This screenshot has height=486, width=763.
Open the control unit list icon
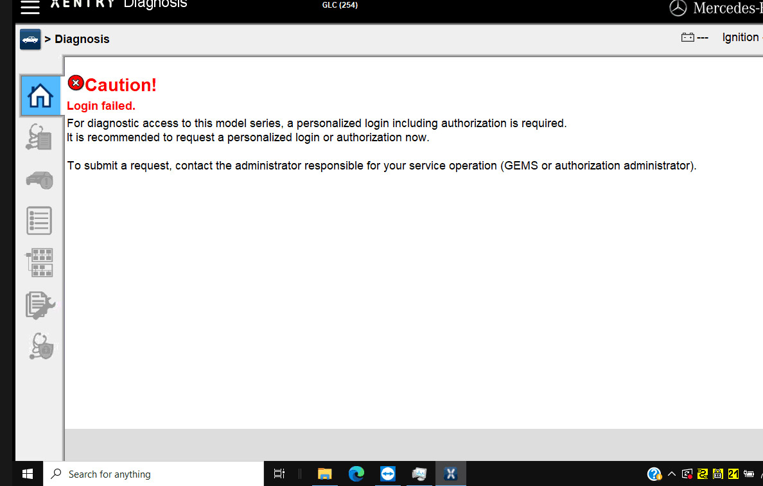point(39,220)
